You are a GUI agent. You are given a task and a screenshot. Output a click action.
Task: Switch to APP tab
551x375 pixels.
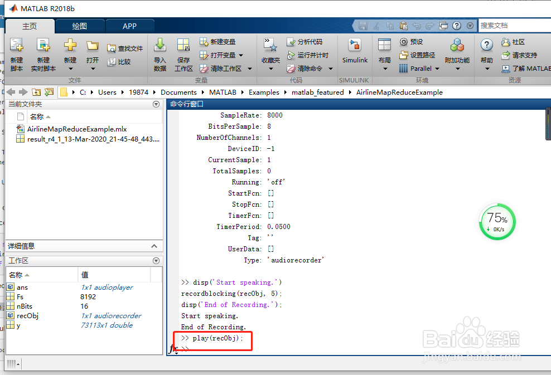[x=130, y=26]
